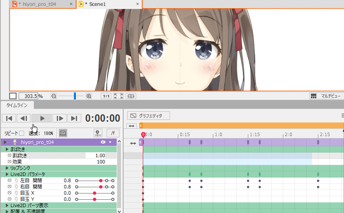This screenshot has height=213, width=344.
Task: Toggle visibility eye on hyiori_pro_t04 track
Action: 103,142
